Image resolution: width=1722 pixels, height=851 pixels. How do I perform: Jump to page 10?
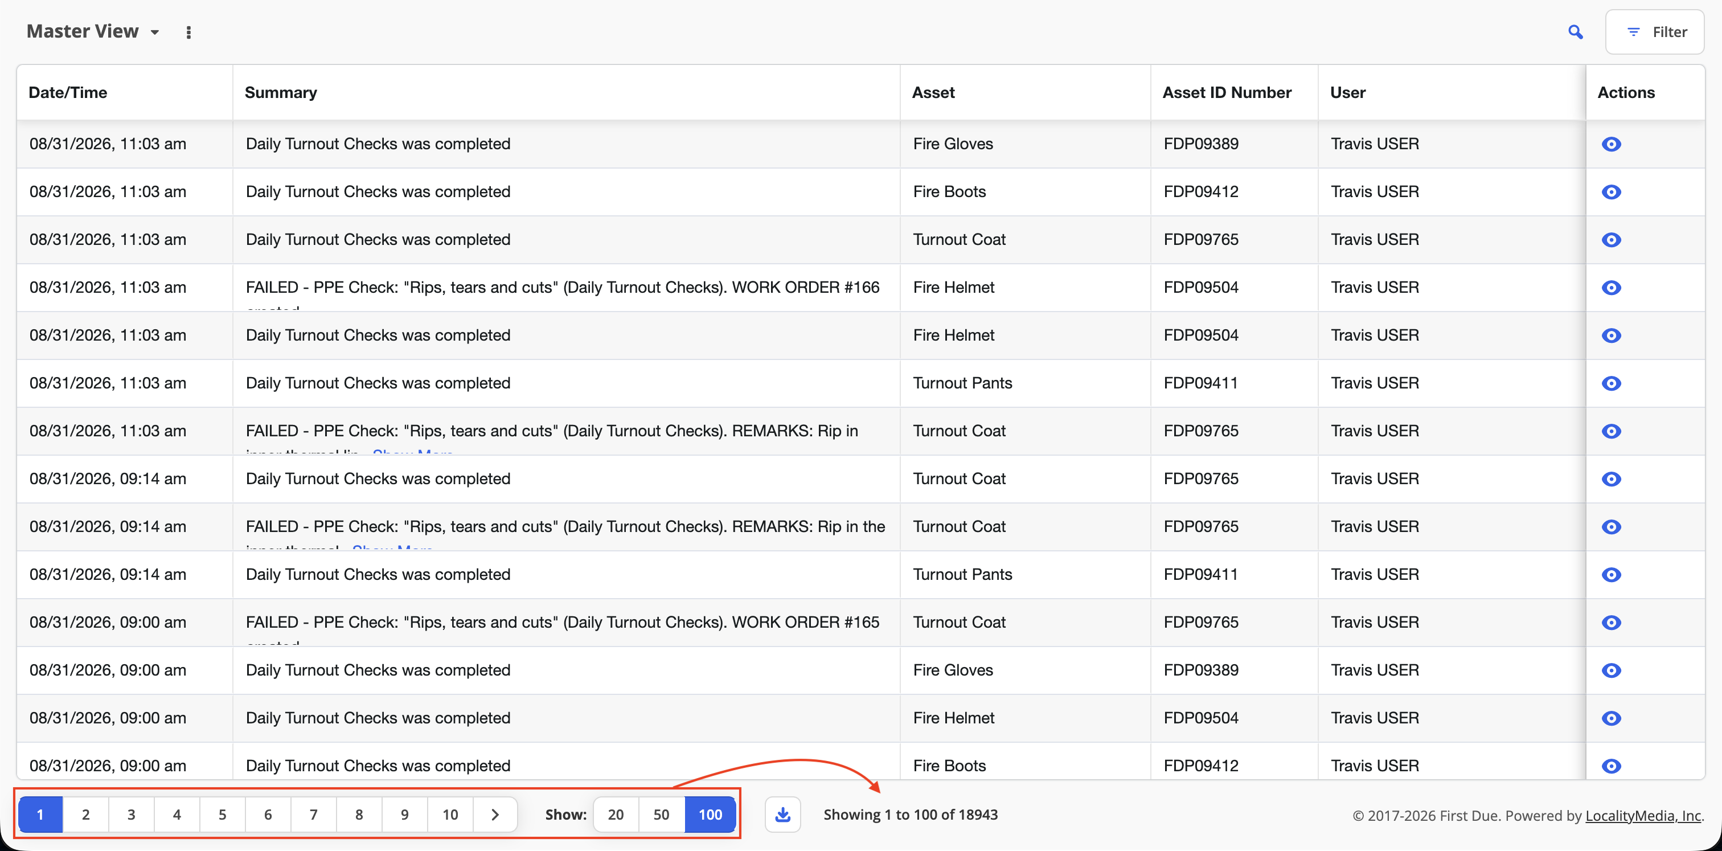click(450, 814)
